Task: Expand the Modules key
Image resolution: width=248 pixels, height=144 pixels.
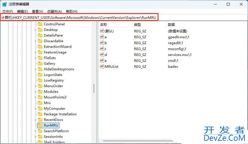Action: [x=35, y=92]
